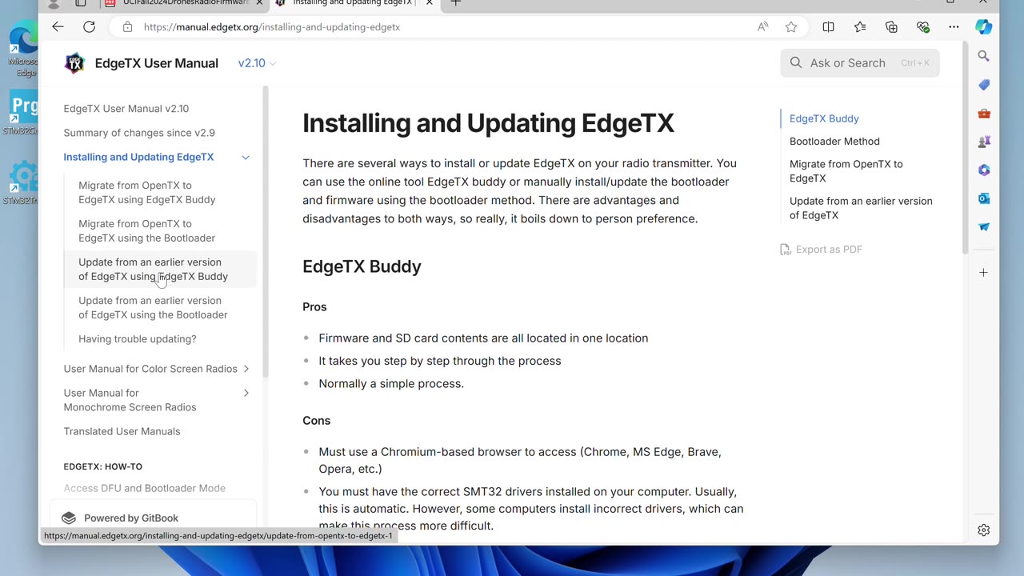Jump to Bootloader Method in page outline
This screenshot has height=576, width=1024.
[x=834, y=141]
